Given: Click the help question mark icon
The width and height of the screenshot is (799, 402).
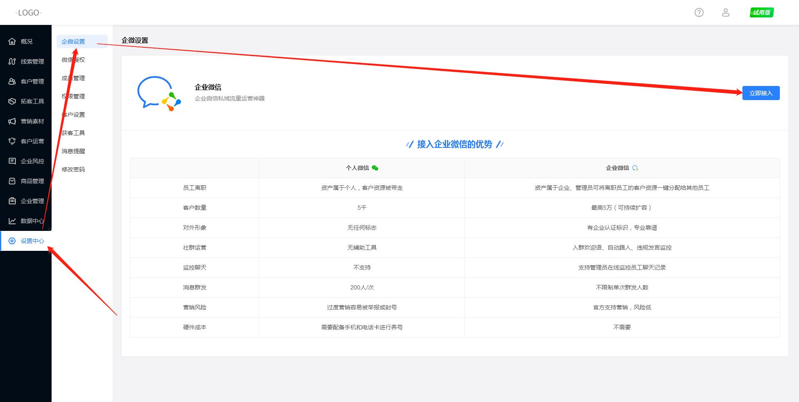Looking at the screenshot, I should coord(699,12).
